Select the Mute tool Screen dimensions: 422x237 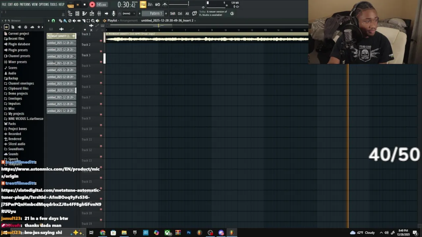74,20
